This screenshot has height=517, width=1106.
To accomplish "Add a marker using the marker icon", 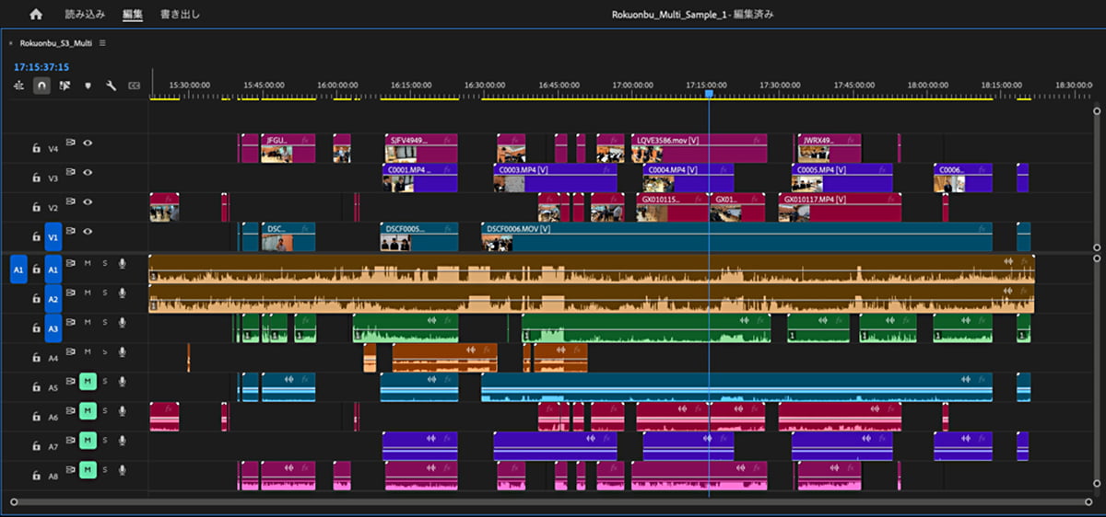I will [x=88, y=86].
